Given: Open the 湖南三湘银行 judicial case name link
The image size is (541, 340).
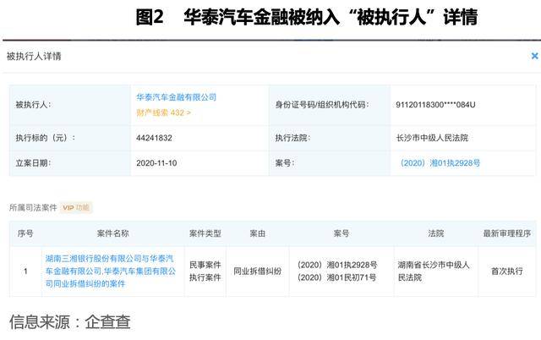Looking at the screenshot, I should [111, 271].
